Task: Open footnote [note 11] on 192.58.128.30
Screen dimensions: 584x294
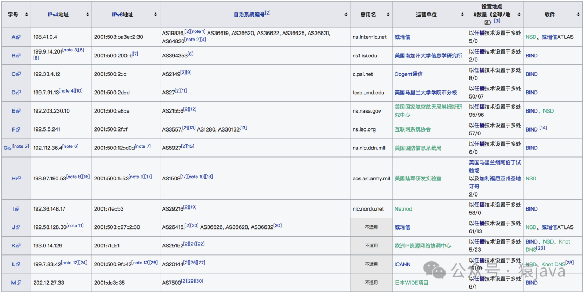Action: tap(75, 226)
